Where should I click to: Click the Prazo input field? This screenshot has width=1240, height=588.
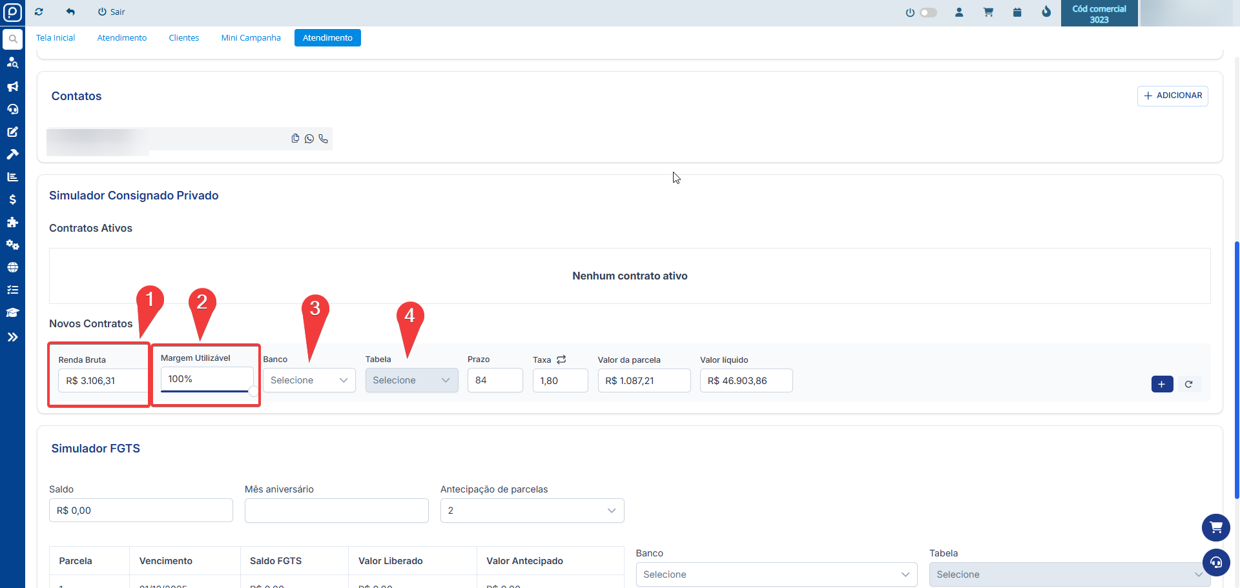coord(495,380)
